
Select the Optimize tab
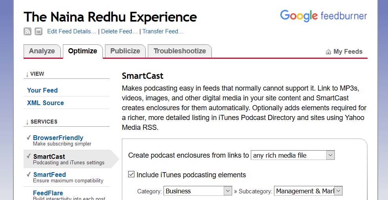pos(83,51)
